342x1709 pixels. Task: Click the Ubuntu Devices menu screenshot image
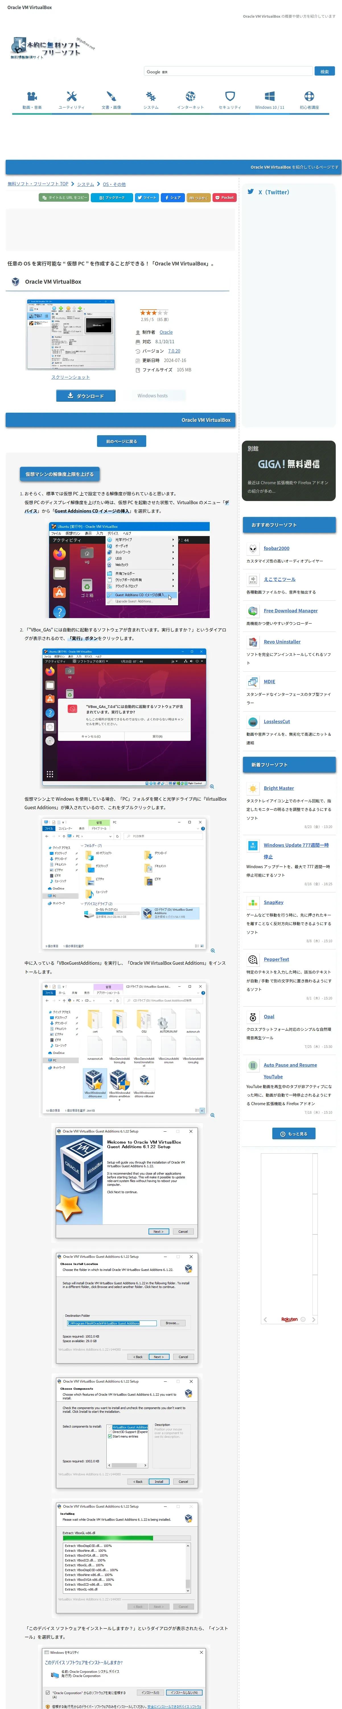[x=129, y=571]
